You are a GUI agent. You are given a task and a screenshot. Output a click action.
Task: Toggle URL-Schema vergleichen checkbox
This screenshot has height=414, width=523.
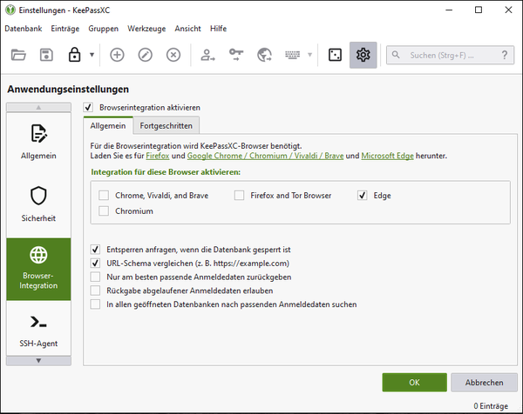coord(95,264)
